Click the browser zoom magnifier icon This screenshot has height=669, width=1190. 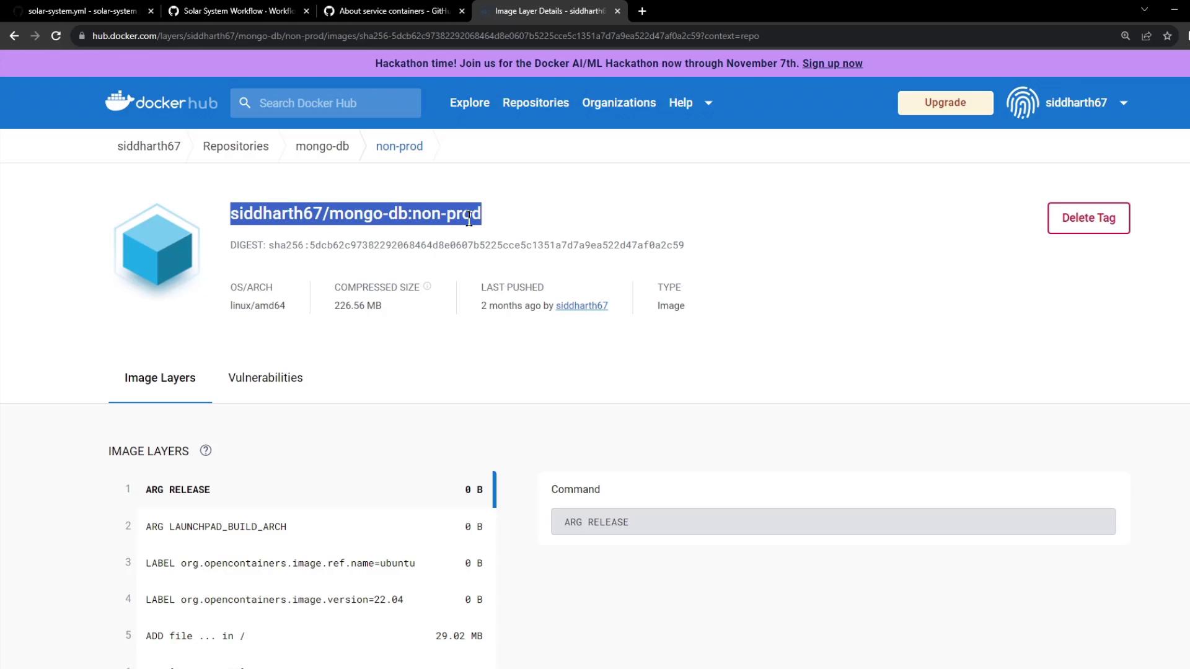point(1125,36)
